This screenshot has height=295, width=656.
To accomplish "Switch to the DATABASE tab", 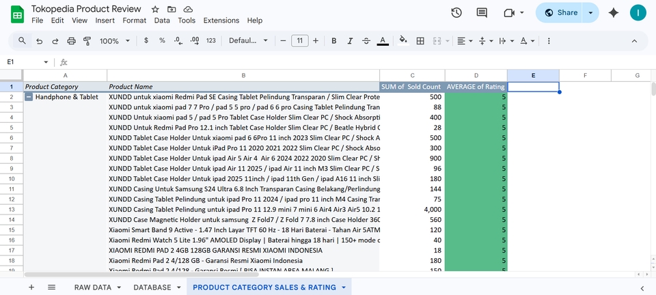I will (152, 287).
